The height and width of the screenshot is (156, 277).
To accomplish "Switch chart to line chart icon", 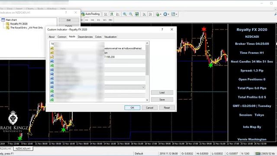I will 118,14.
